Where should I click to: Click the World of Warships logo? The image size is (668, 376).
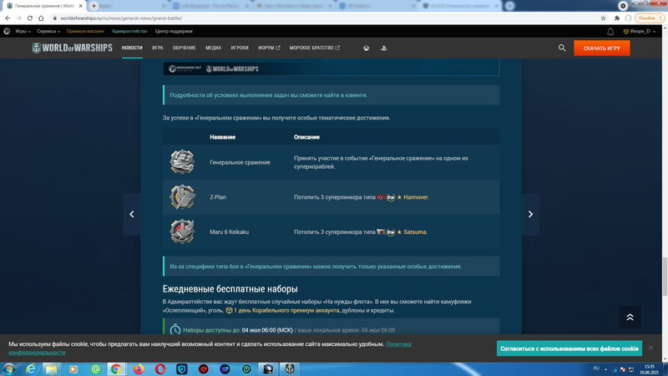click(x=72, y=48)
